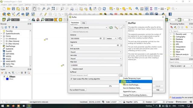Toggle the Selected features only checkbox
193x108 pixels.
coord(71,32)
